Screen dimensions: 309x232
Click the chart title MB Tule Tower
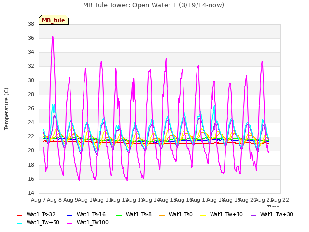click(154, 5)
